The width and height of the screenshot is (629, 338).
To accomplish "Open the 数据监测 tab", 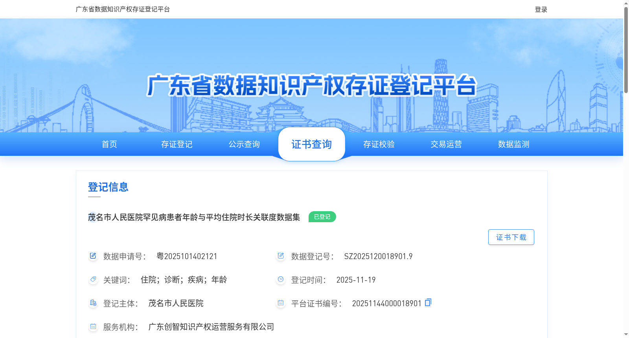I will click(x=514, y=144).
